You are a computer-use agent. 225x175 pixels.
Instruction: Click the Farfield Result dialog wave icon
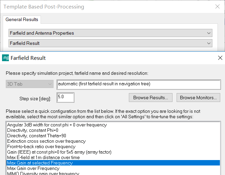[x=5, y=58]
